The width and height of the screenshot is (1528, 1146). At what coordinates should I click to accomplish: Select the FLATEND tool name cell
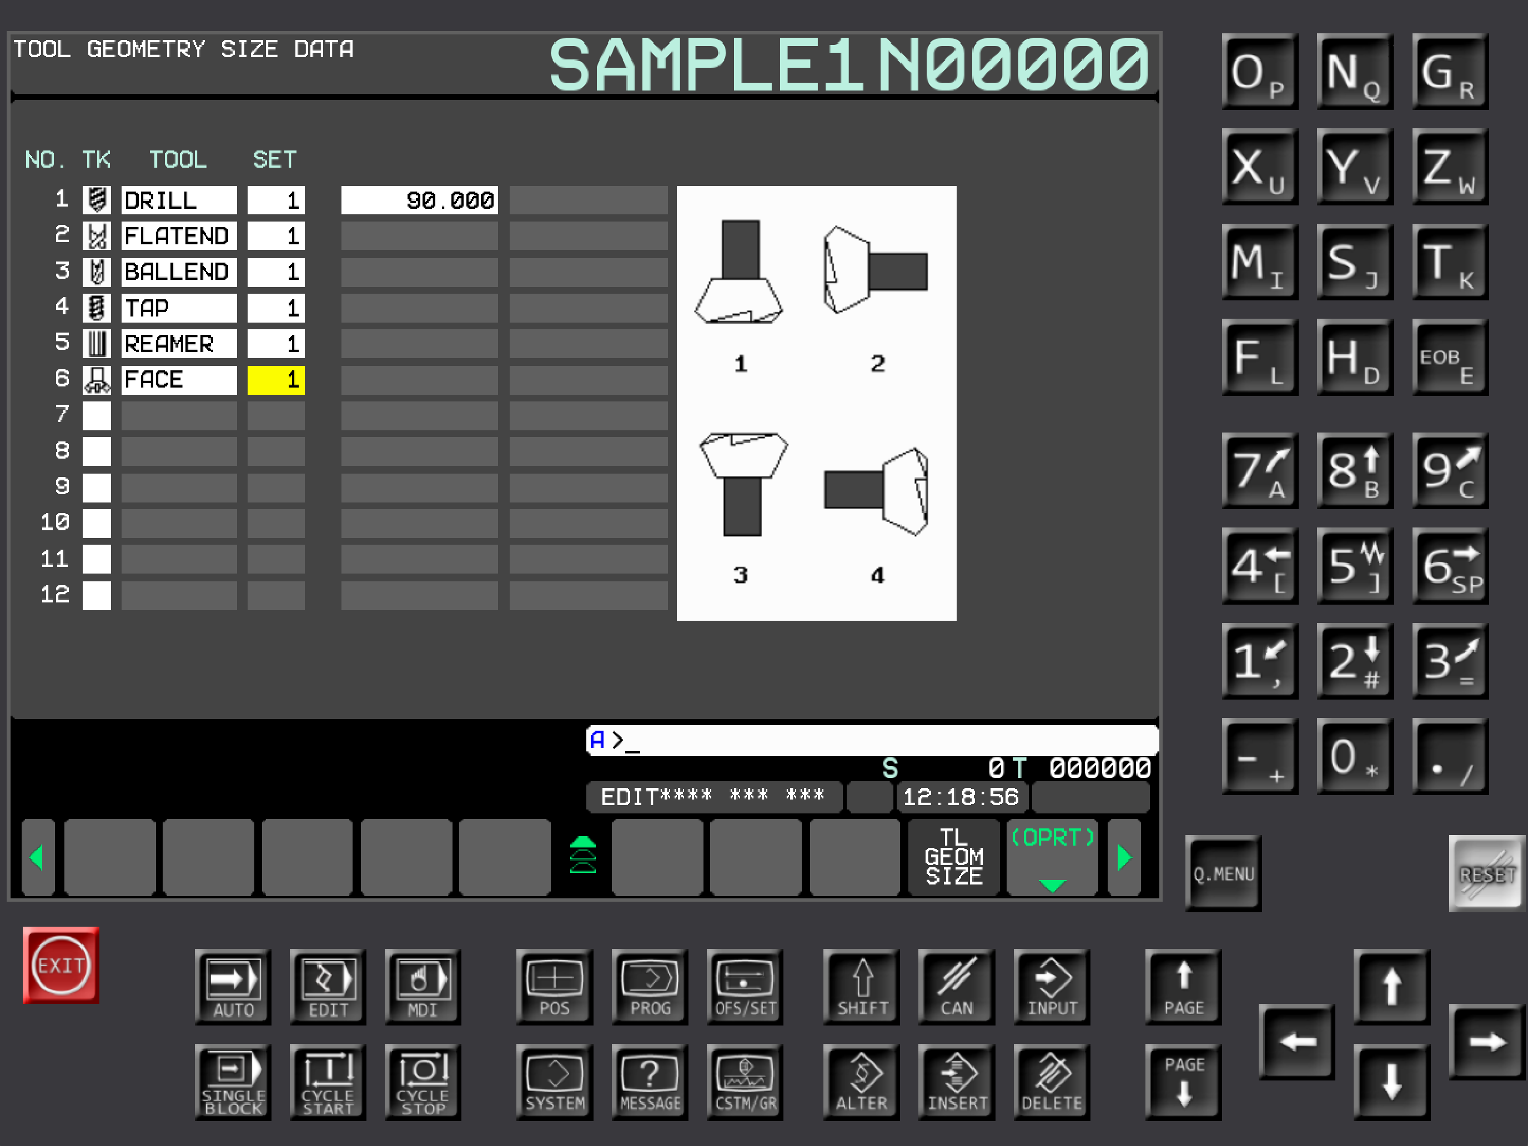[x=179, y=236]
